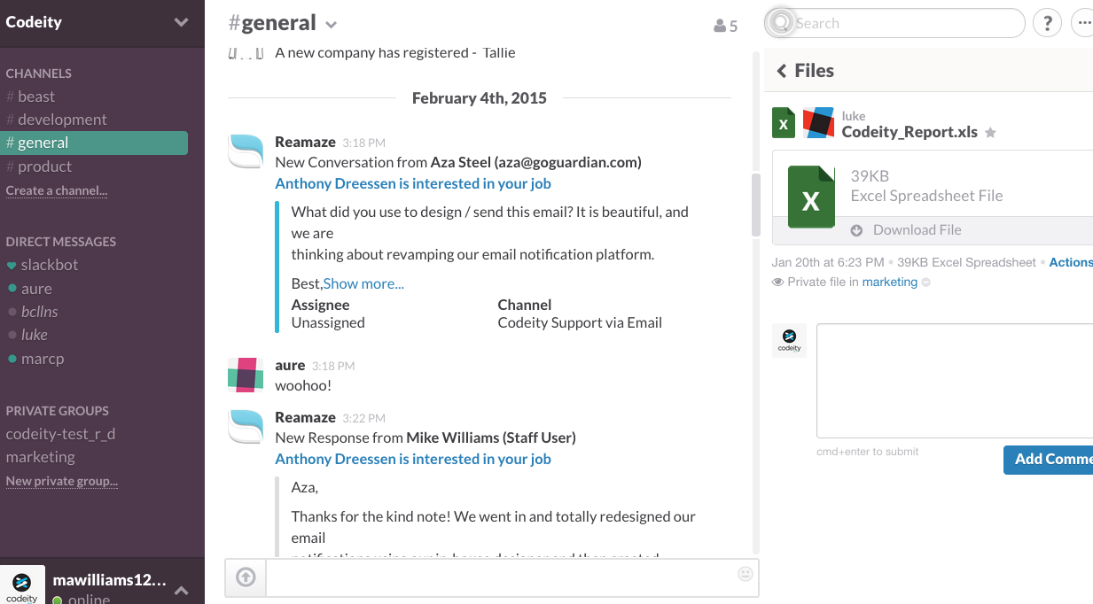Open second Anthony Dreessen job link

click(413, 459)
